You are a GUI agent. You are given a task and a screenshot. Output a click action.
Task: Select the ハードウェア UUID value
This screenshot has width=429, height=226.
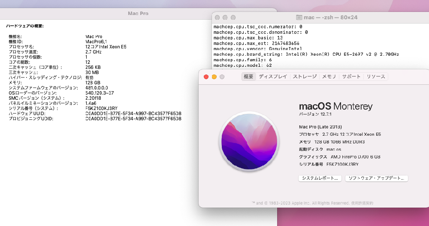[133, 113]
